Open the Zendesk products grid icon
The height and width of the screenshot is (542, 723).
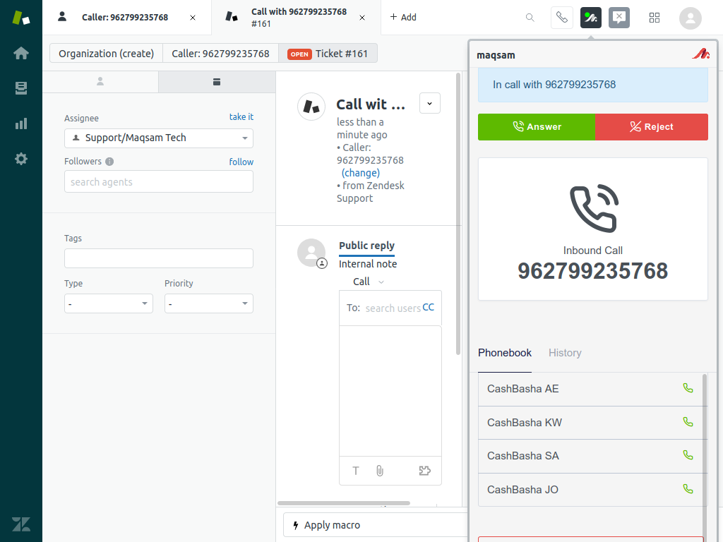point(655,18)
